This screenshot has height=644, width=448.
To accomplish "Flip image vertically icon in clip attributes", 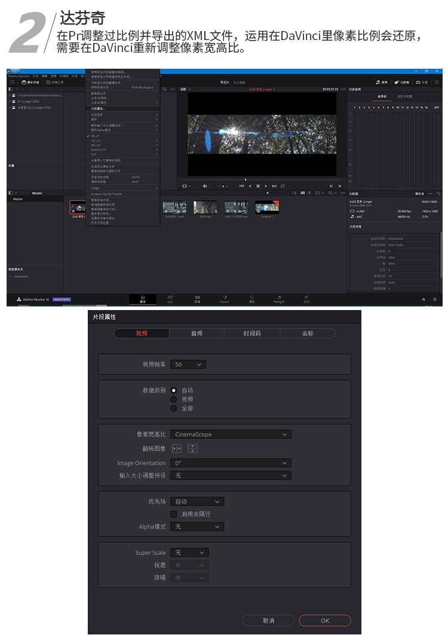I will click(x=192, y=449).
